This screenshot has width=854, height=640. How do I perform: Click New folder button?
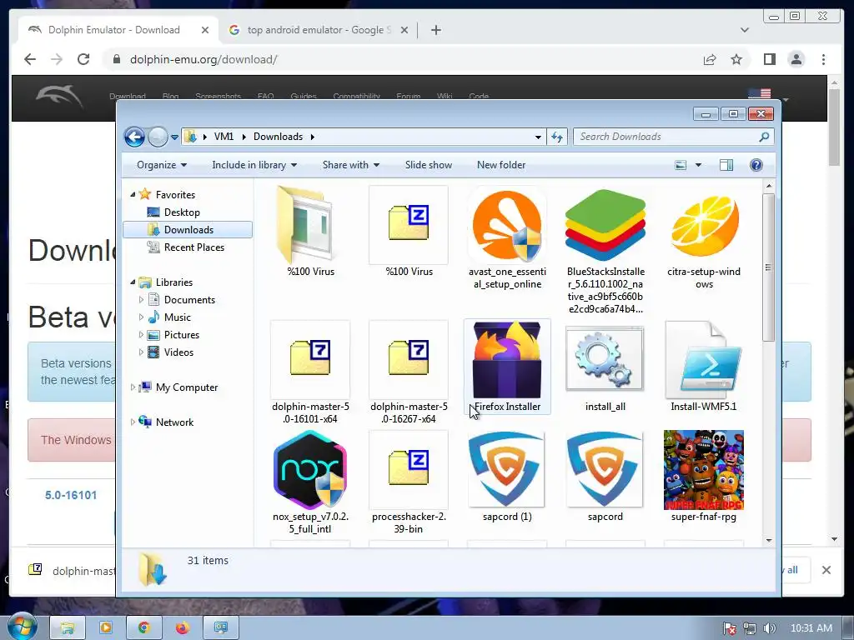pos(501,165)
